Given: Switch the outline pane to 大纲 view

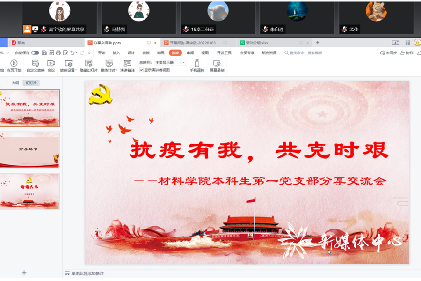Looking at the screenshot, I should (15, 83).
